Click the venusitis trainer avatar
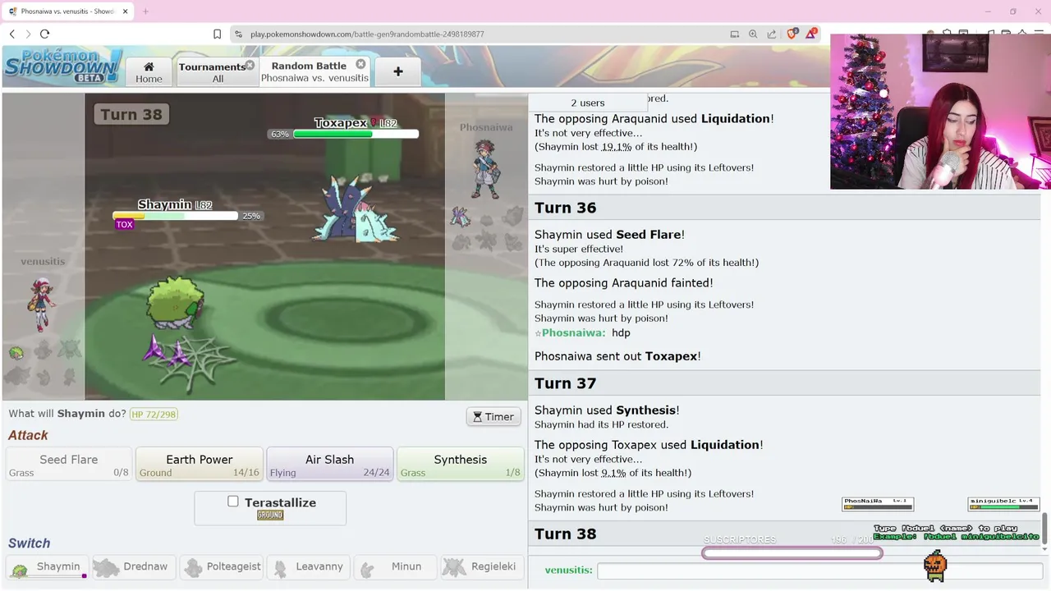This screenshot has height=591, width=1051. [x=41, y=303]
